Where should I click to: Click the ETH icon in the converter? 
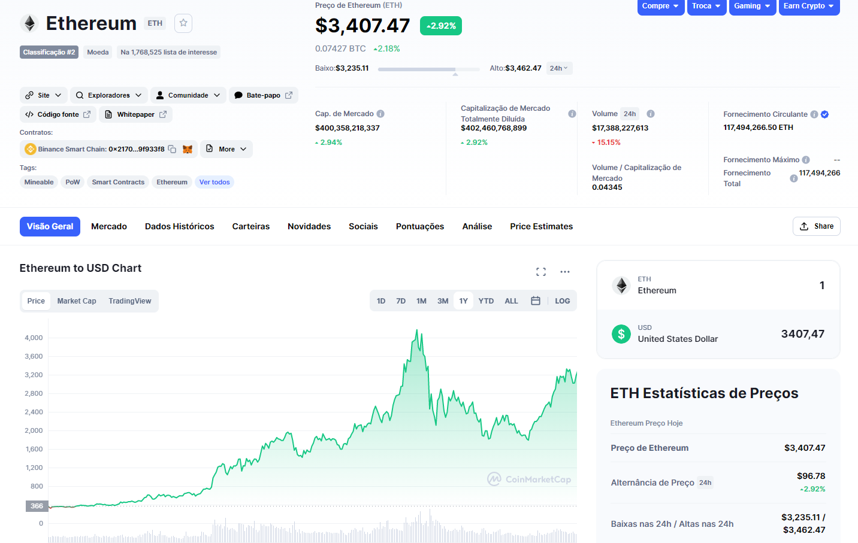[x=621, y=286]
